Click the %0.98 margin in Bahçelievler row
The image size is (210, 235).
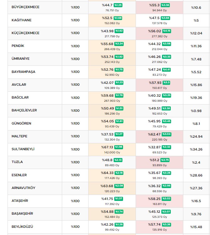click(x=196, y=110)
